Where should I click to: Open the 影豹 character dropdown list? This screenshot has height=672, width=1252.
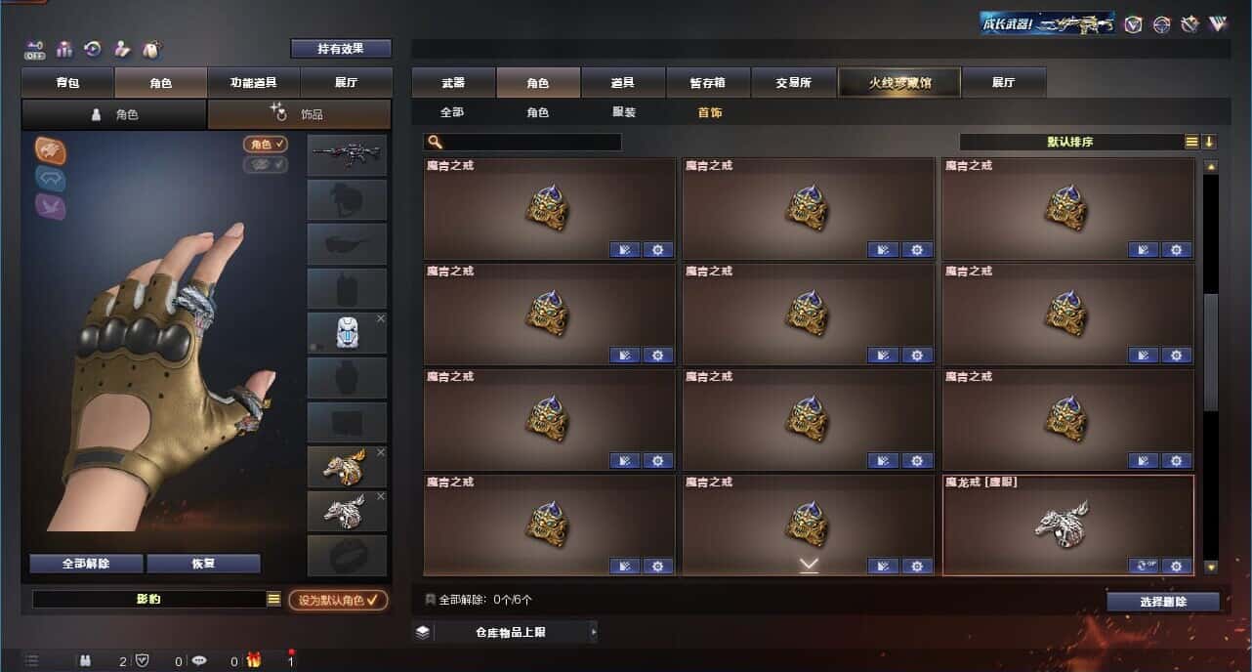tap(273, 599)
